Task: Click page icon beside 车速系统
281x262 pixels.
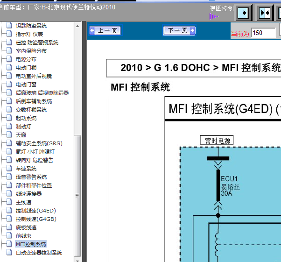Action: (9, 168)
